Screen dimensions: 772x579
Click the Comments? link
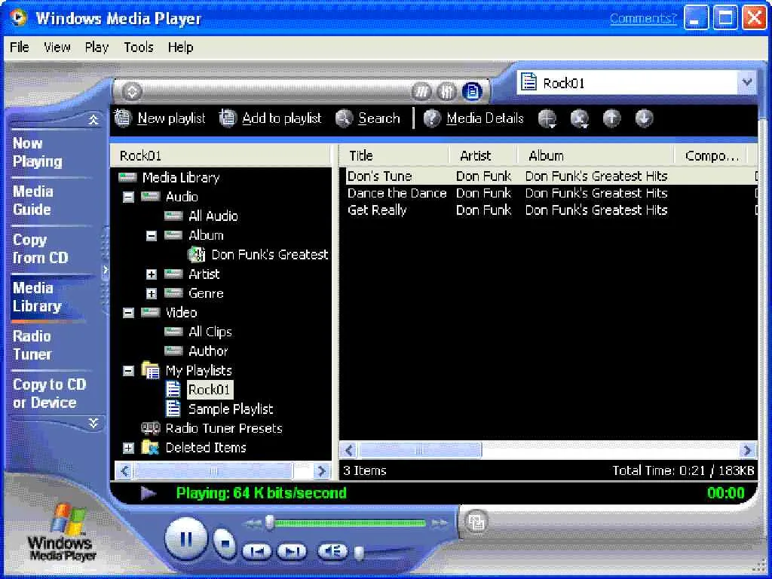[643, 18]
